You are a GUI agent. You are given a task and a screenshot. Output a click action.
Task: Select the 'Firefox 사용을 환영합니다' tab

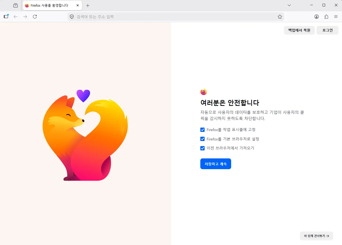(52, 5)
